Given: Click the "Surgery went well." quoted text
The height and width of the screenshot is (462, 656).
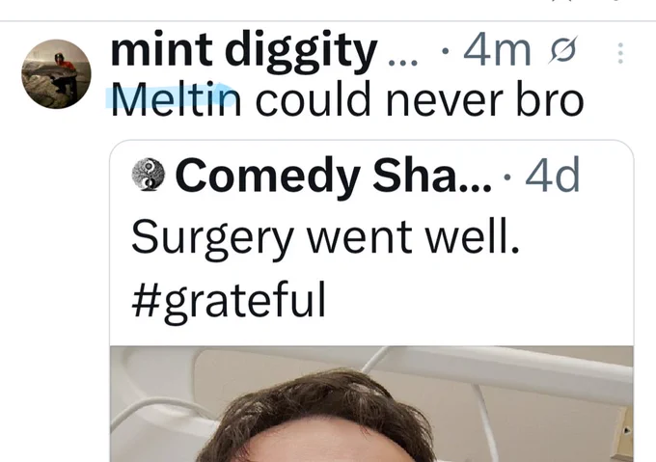Looking at the screenshot, I should [325, 237].
